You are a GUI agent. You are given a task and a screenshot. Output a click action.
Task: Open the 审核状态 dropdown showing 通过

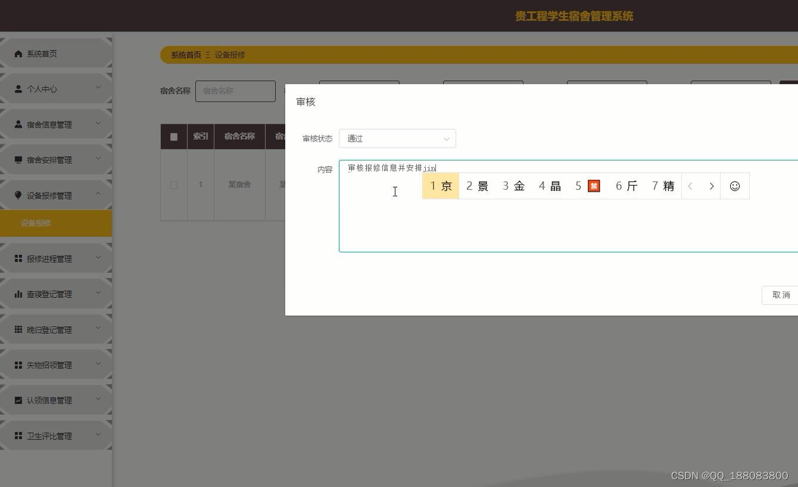click(x=397, y=138)
